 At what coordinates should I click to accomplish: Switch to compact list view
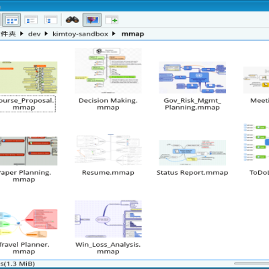pos(31,20)
